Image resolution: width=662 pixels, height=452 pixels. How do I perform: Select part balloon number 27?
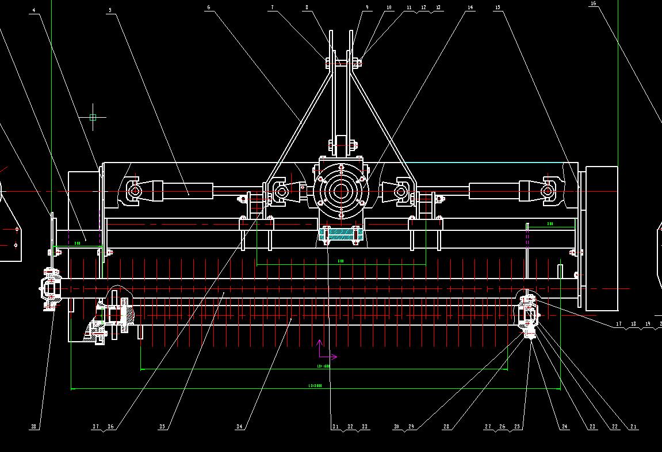coord(488,426)
